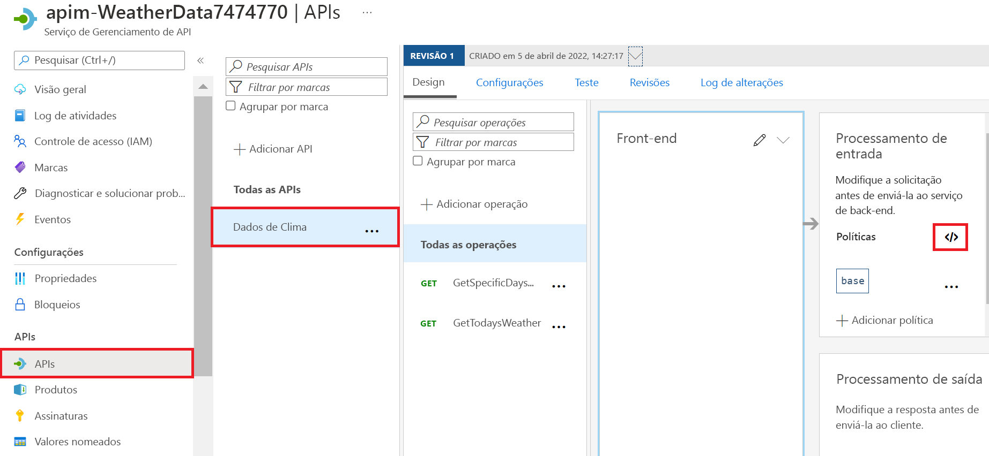Toggle Agrupar por marca for operations
Screen dimensions: 989x456
pyautogui.click(x=418, y=161)
